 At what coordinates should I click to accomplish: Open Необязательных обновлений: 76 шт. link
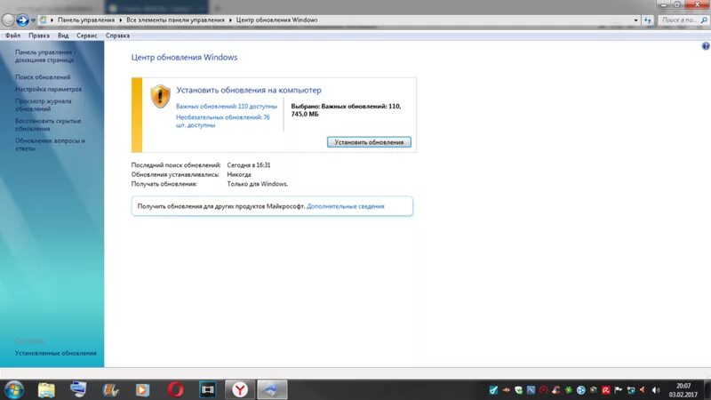pyautogui.click(x=223, y=121)
